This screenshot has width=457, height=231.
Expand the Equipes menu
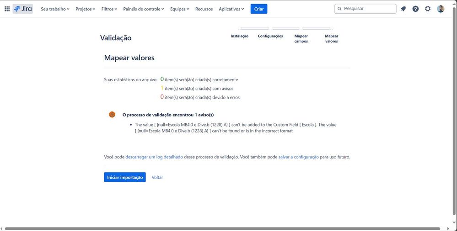point(180,9)
